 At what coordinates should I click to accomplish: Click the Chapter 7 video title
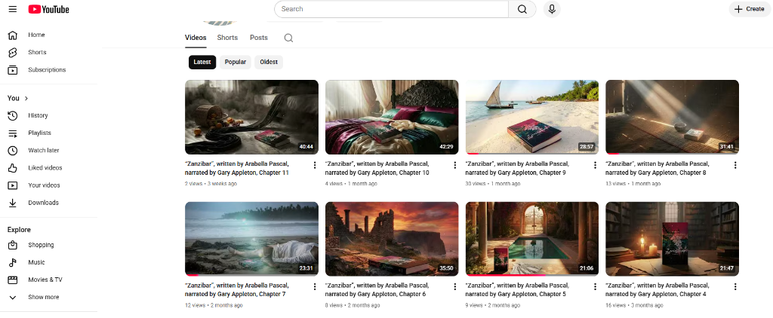[x=236, y=290]
